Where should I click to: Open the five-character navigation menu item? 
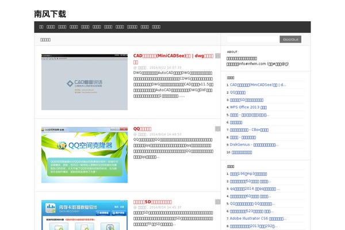click(x=132, y=27)
